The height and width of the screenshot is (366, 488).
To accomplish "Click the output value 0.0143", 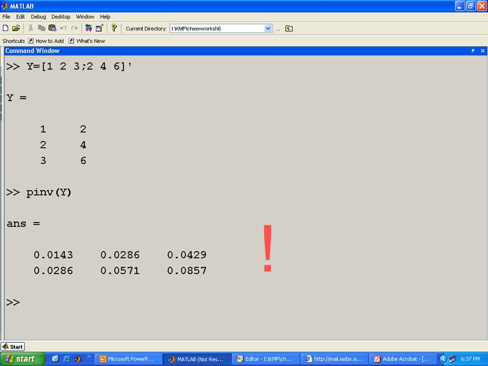I will coord(53,255).
